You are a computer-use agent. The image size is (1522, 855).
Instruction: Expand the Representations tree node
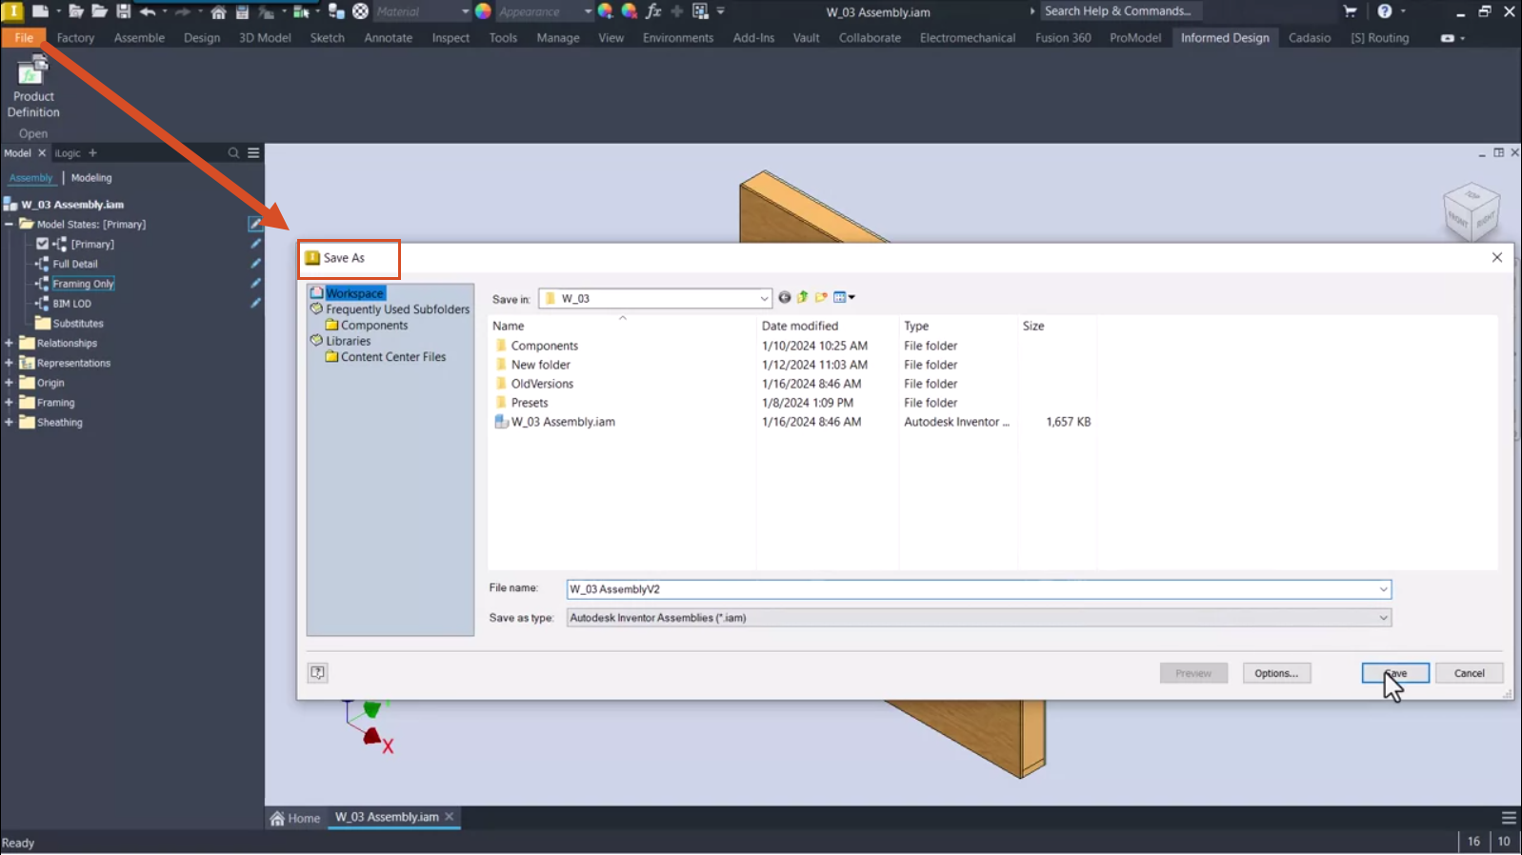tap(9, 363)
